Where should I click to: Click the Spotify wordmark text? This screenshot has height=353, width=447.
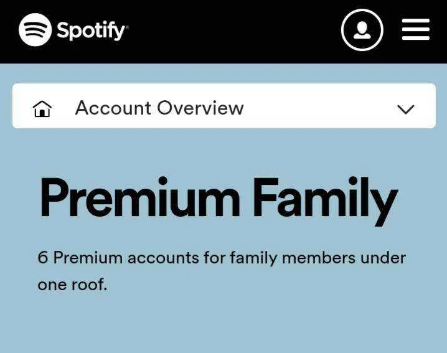pyautogui.click(x=92, y=31)
